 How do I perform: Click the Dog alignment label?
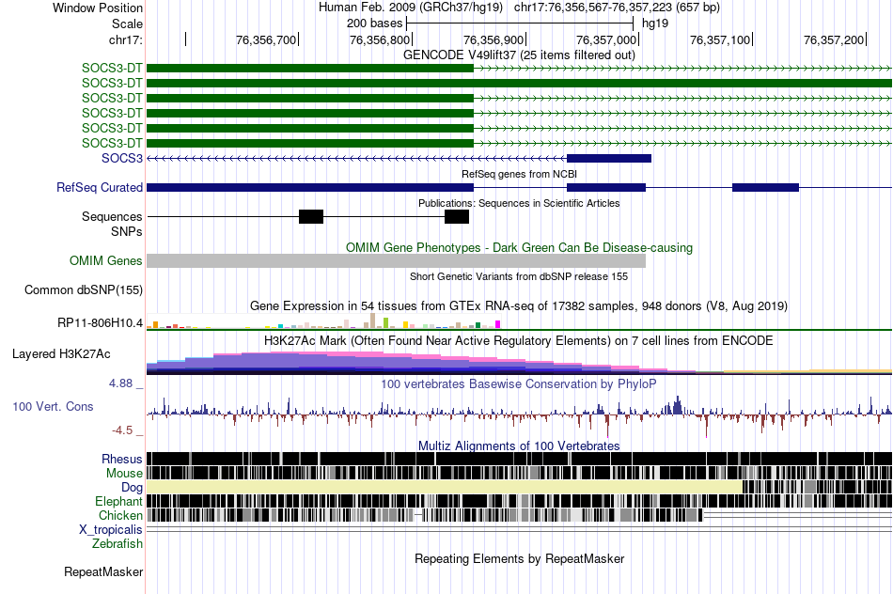[x=132, y=488]
